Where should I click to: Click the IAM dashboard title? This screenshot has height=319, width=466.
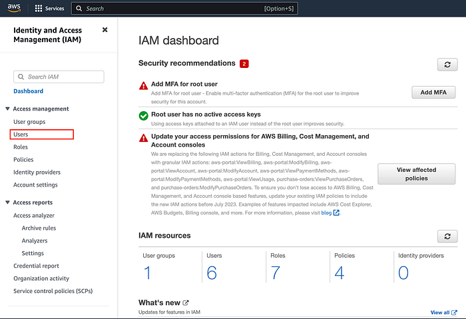tap(178, 41)
